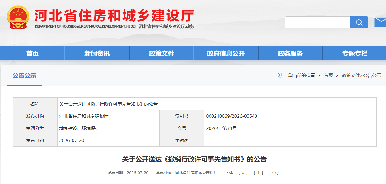Open the 专题专栏 menu item
This screenshot has height=184, width=386.
[x=355, y=54]
